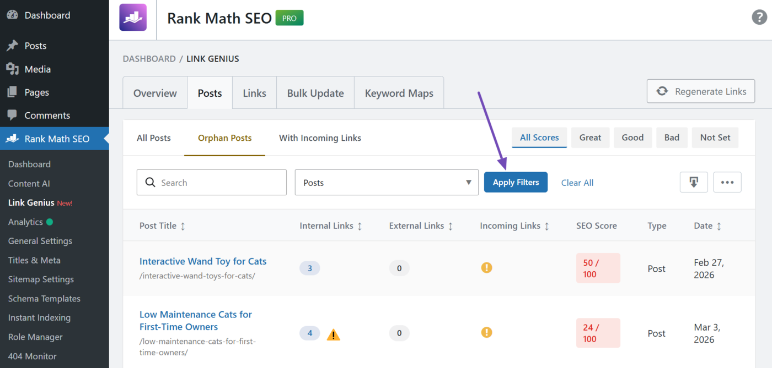Open General Settings submenu item
The width and height of the screenshot is (772, 368).
pos(40,241)
